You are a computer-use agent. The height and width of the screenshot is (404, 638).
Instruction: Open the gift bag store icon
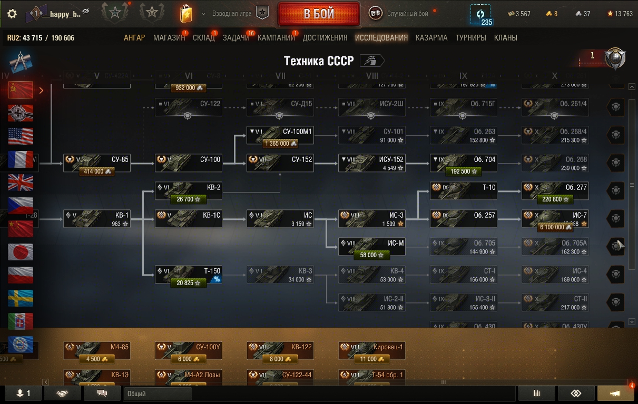pos(186,14)
